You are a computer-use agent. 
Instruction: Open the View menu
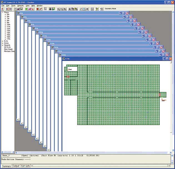(27, 6)
